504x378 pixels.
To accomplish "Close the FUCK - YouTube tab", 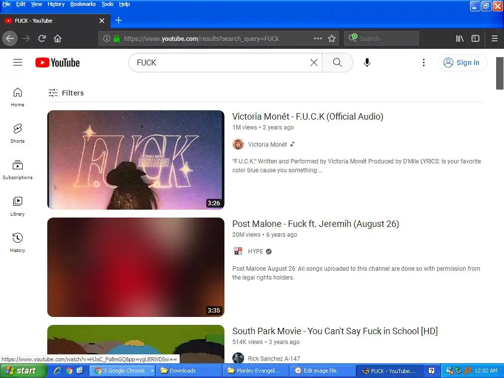I will tap(102, 21).
